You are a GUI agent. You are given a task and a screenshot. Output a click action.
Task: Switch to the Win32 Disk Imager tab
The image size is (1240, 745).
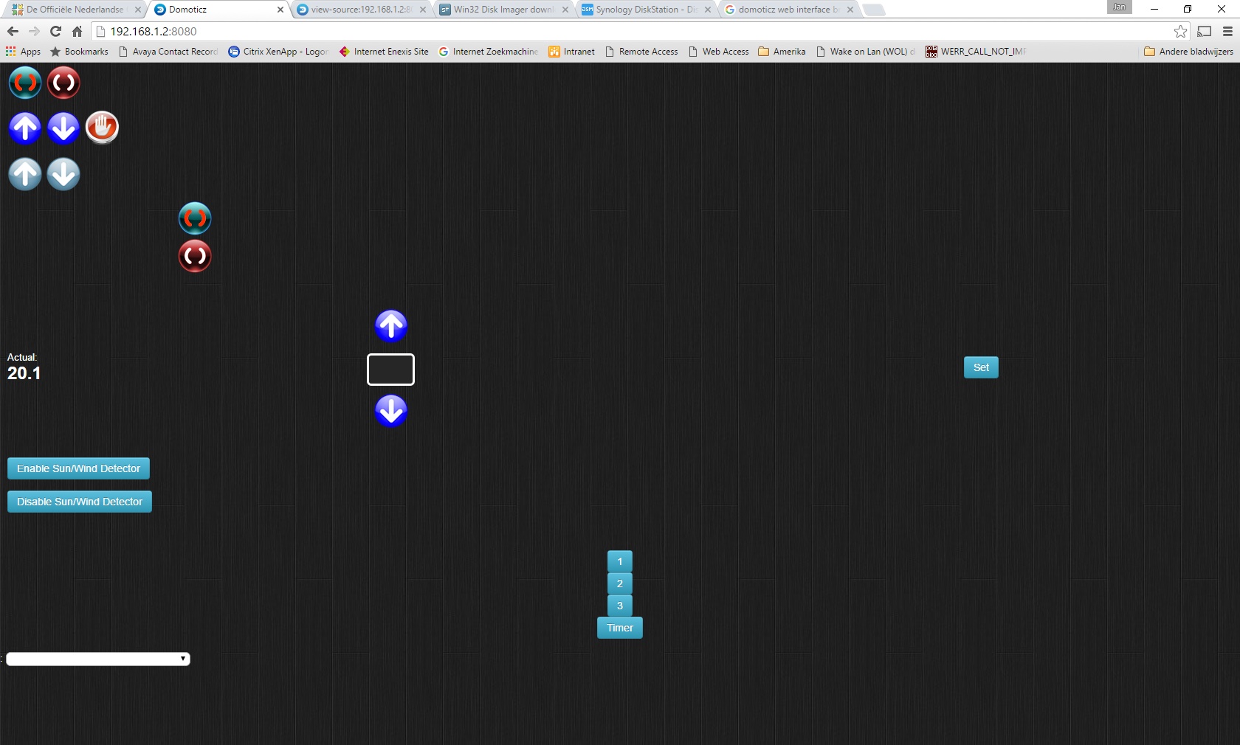click(x=502, y=10)
